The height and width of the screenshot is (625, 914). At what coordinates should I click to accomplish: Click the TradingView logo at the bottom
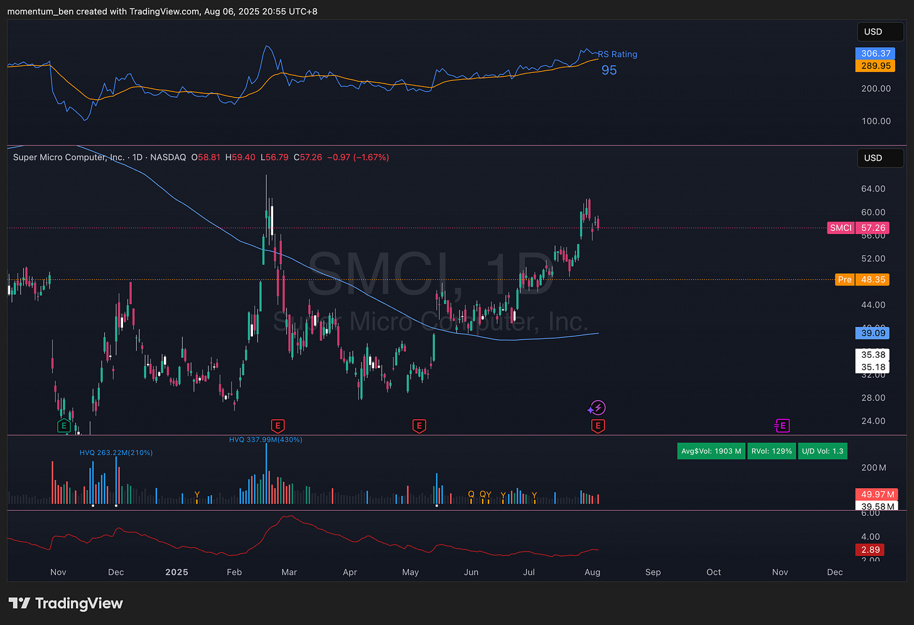66,603
